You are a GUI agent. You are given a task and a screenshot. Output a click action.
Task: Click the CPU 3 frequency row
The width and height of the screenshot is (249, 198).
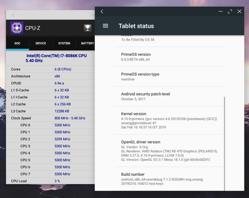pos(50,146)
